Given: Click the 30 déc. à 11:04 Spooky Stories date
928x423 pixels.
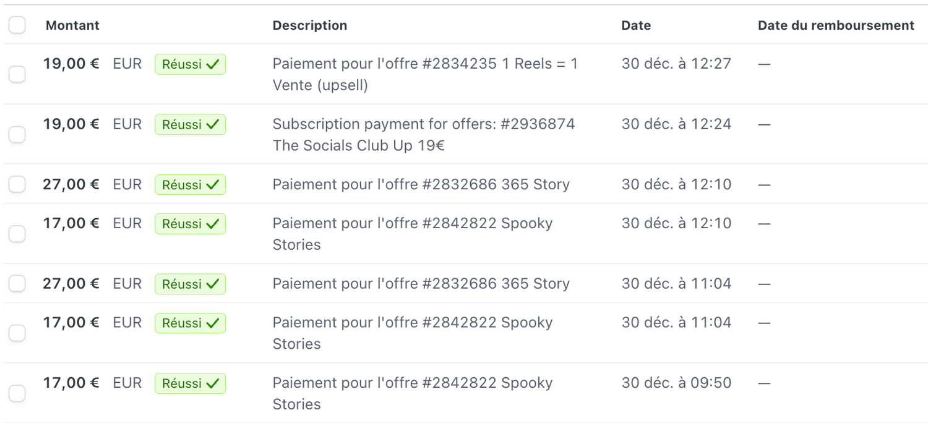Looking at the screenshot, I should (676, 322).
